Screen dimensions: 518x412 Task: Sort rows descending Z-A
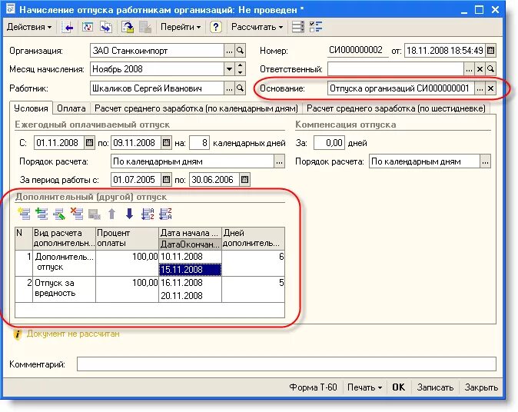[165, 214]
